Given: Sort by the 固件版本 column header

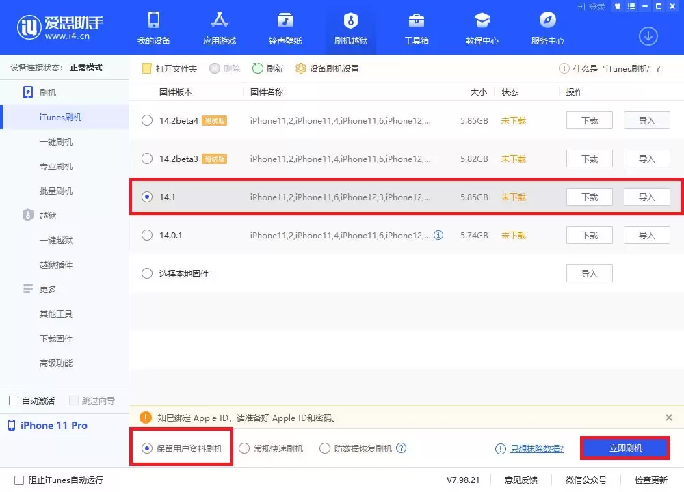Looking at the screenshot, I should (x=176, y=92).
